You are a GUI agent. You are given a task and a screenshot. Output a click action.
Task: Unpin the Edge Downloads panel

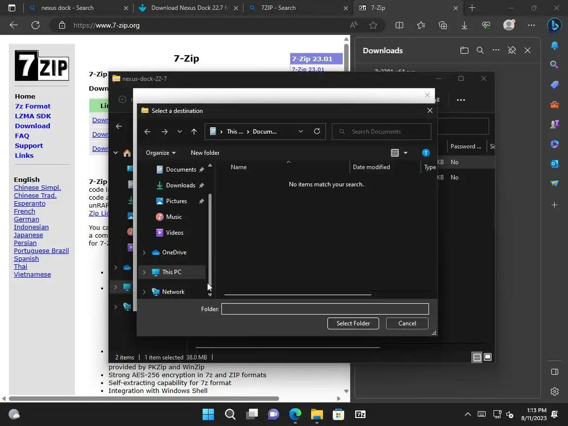(x=511, y=50)
